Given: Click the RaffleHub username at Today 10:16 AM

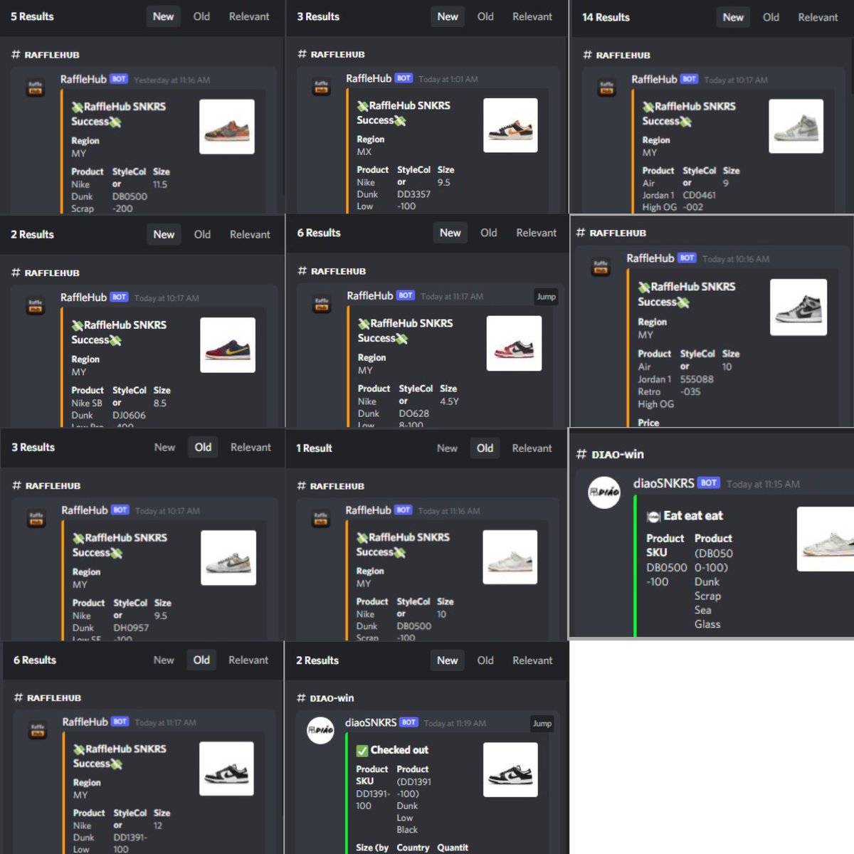Looking at the screenshot, I should [650, 258].
